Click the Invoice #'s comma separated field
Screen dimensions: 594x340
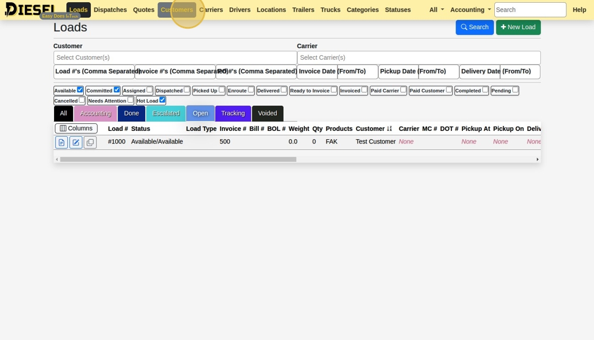point(175,71)
